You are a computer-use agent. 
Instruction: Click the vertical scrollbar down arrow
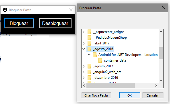pyautogui.click(x=161, y=81)
